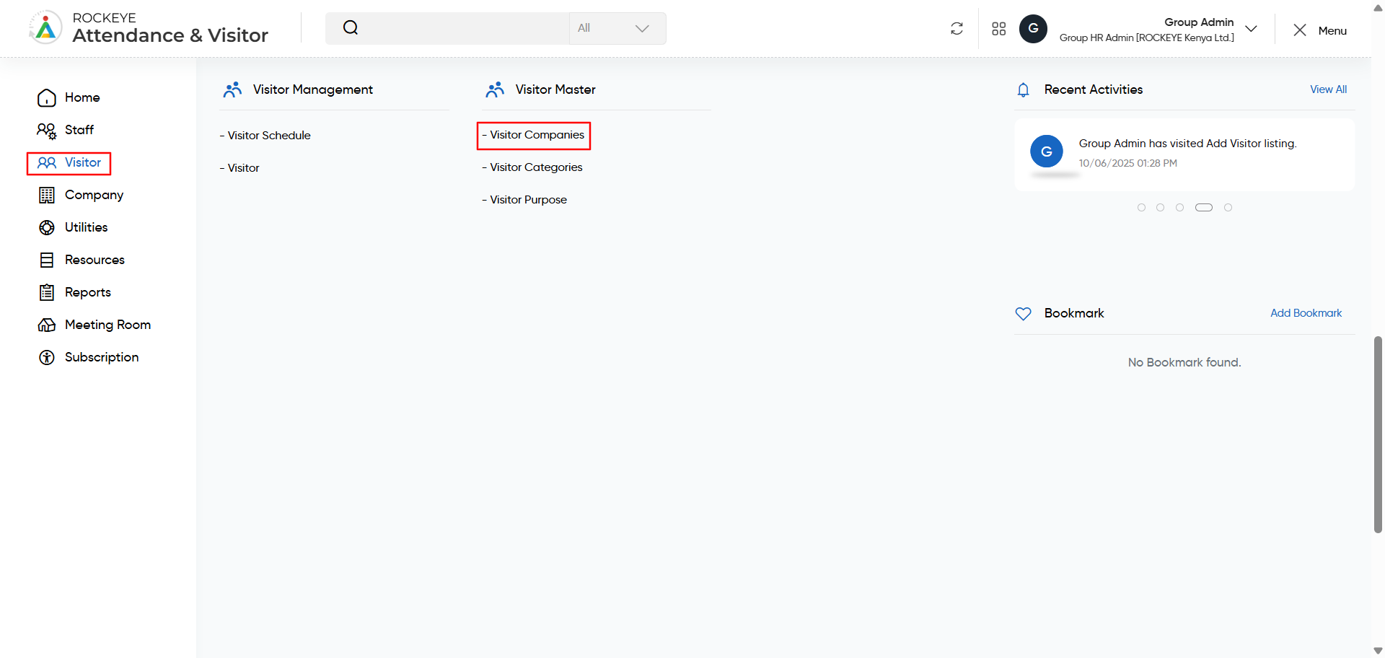Select the last activity carousel dot
Screen dimensions: 1385x658
coord(1228,208)
